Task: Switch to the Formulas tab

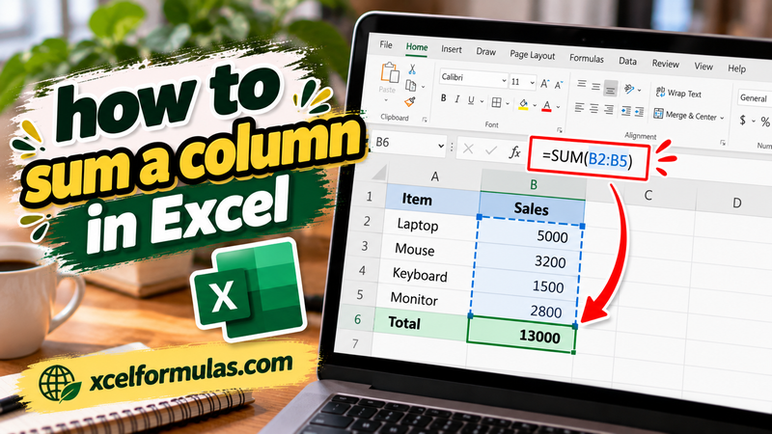Action: 587,58
